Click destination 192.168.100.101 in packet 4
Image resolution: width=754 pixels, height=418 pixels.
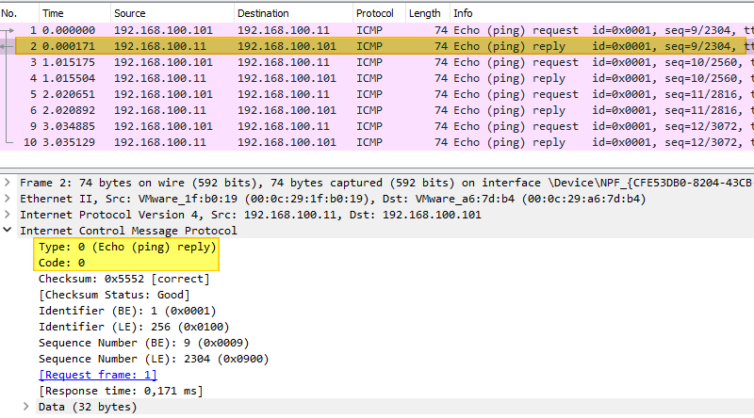click(x=287, y=78)
